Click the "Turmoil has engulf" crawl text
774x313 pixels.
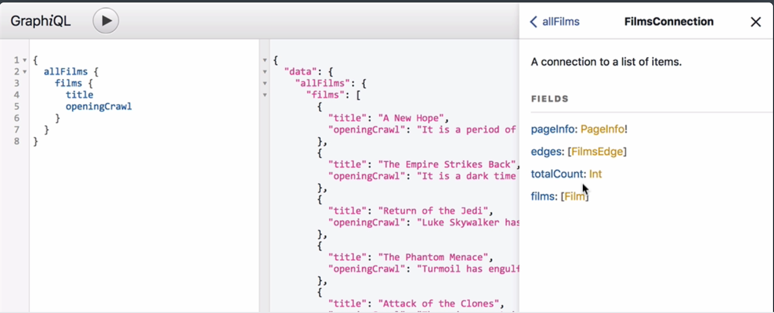(x=468, y=268)
